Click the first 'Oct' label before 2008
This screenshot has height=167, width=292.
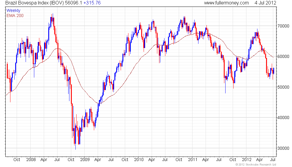17,160
